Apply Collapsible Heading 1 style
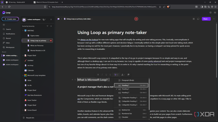 point(131,98)
